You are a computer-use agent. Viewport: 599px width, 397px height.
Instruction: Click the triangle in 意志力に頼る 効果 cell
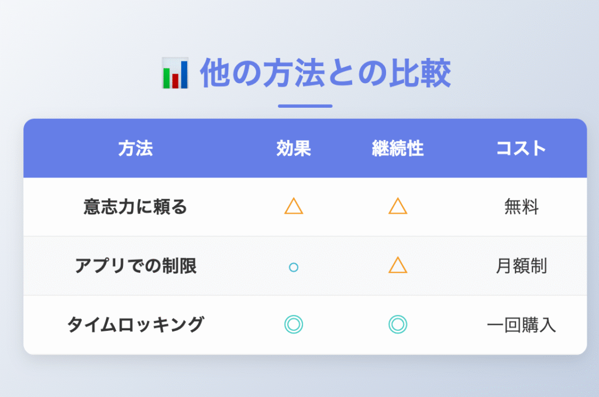(294, 206)
